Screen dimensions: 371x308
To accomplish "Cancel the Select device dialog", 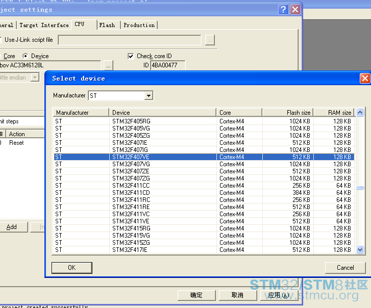I will pyautogui.click(x=345, y=268).
